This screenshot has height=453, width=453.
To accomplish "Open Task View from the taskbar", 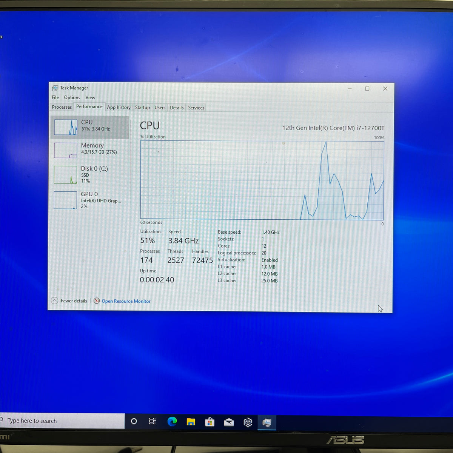I will coord(152,421).
